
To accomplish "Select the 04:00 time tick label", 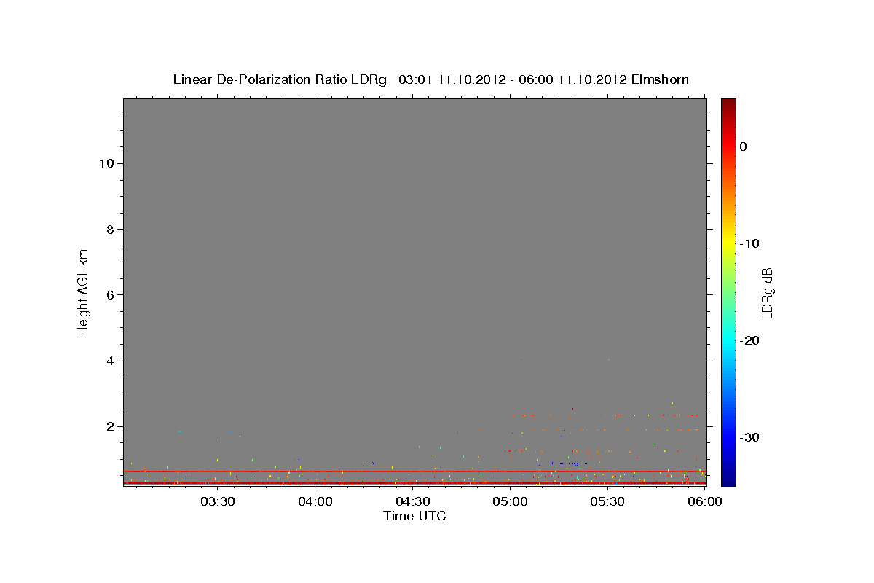I will (x=316, y=501).
